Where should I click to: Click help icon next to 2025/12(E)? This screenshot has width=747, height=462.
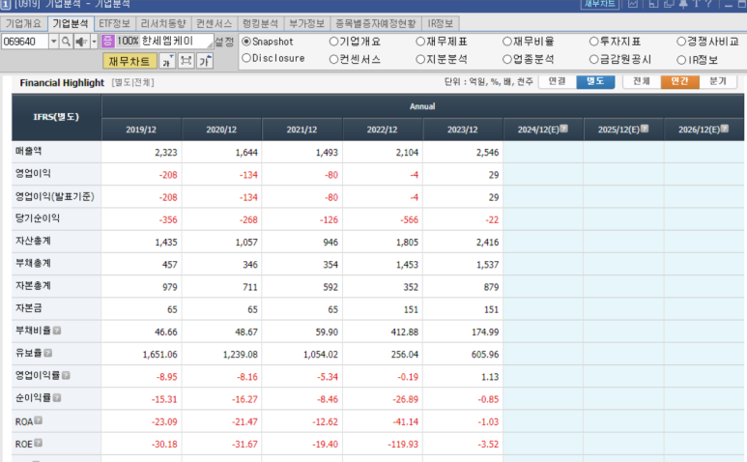645,129
